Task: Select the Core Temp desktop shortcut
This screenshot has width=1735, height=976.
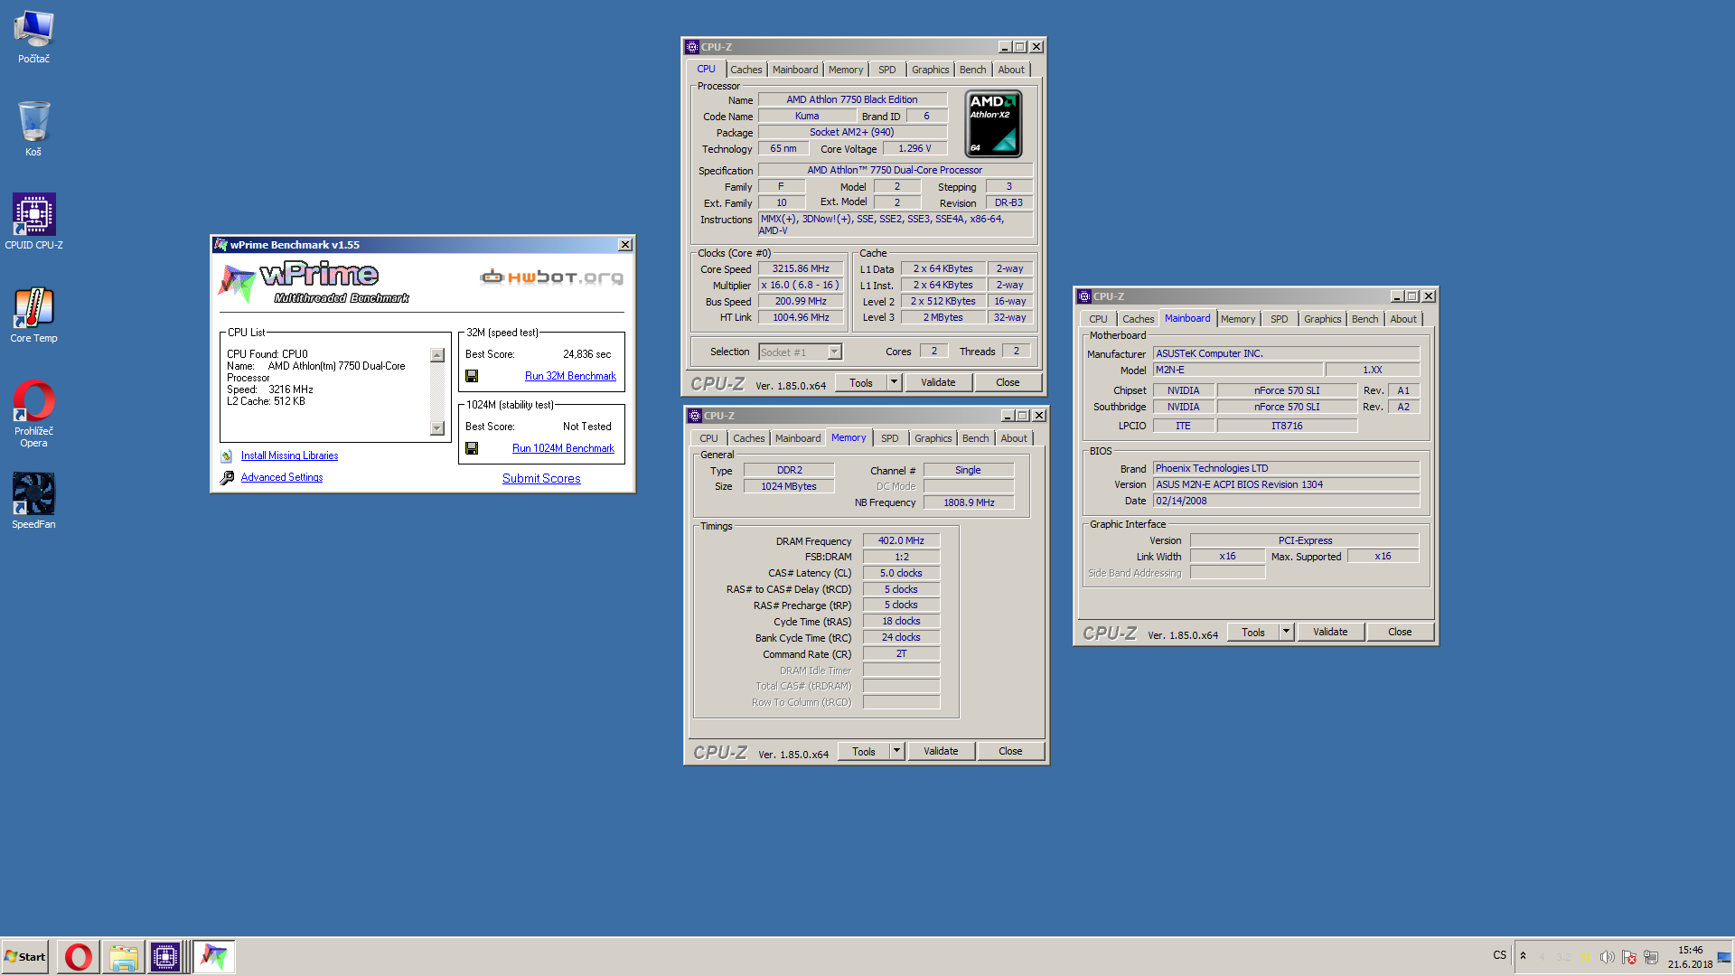Action: point(33,315)
